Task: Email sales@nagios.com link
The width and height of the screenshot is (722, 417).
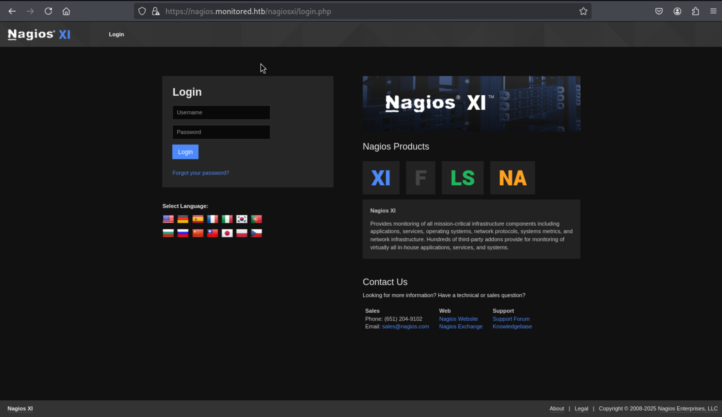Action: click(405, 327)
